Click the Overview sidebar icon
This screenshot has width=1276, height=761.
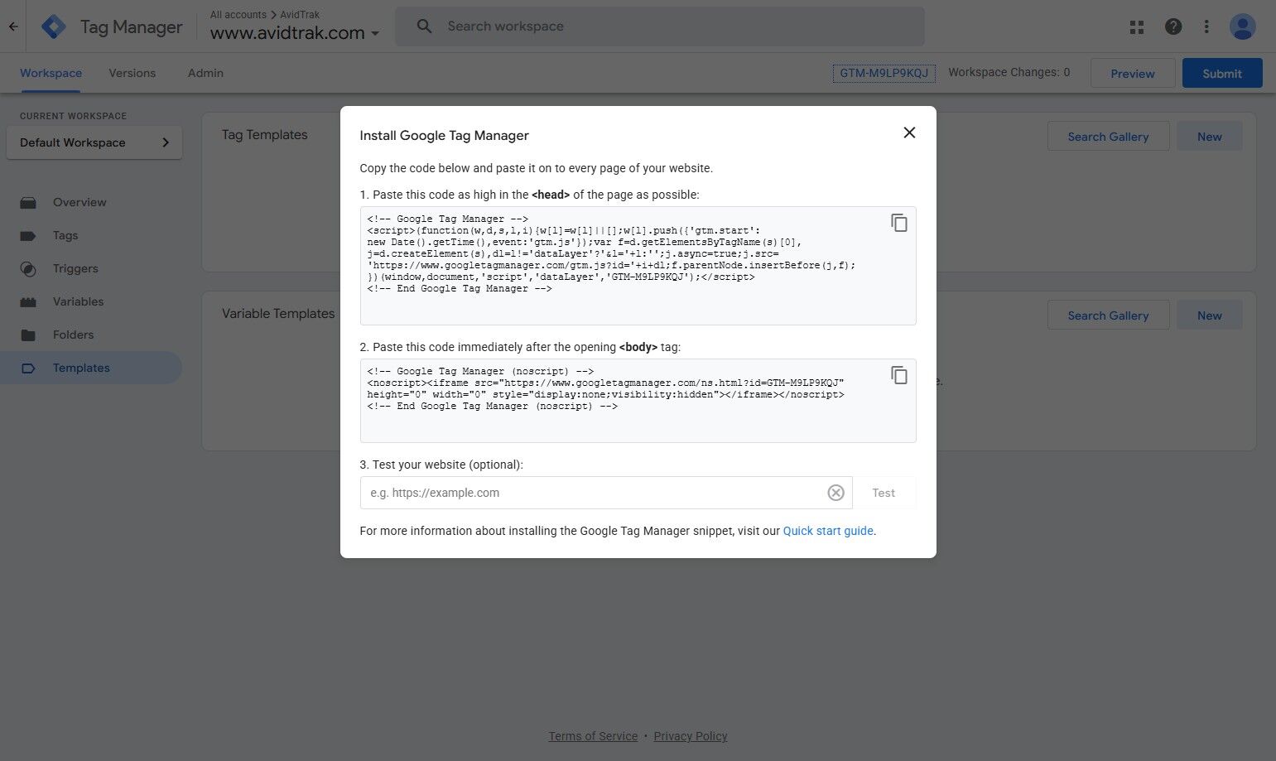(x=28, y=202)
